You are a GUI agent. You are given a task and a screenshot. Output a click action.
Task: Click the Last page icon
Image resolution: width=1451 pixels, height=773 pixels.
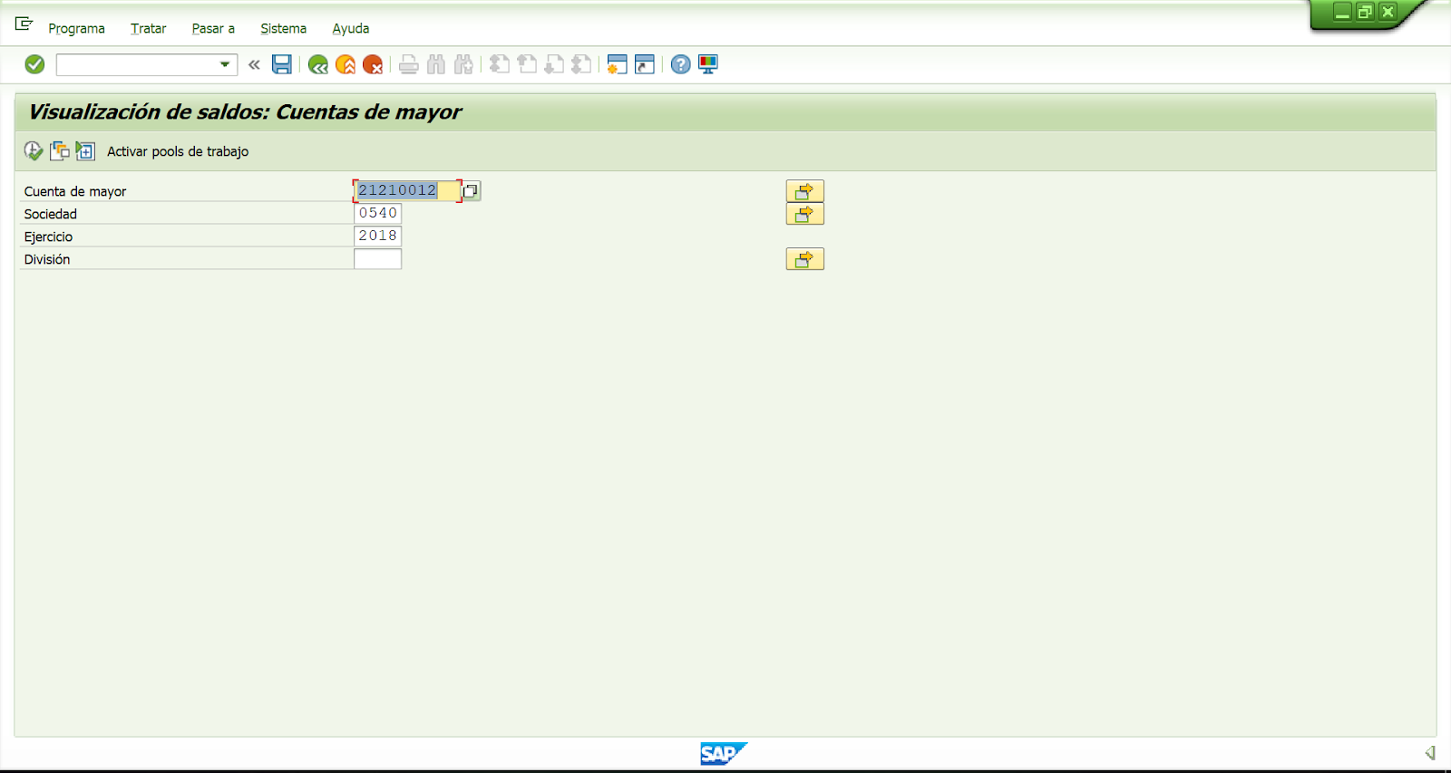tap(581, 64)
